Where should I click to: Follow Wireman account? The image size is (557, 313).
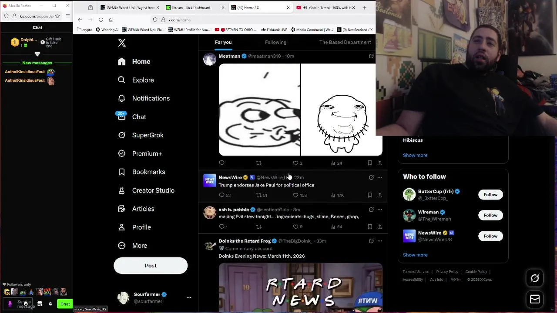tap(490, 215)
